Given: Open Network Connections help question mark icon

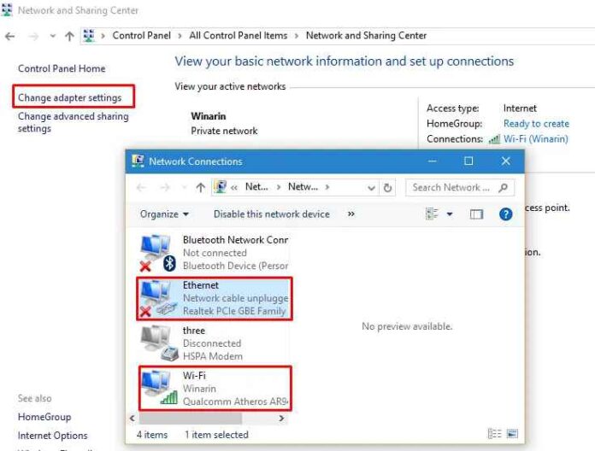Looking at the screenshot, I should pyautogui.click(x=505, y=214).
